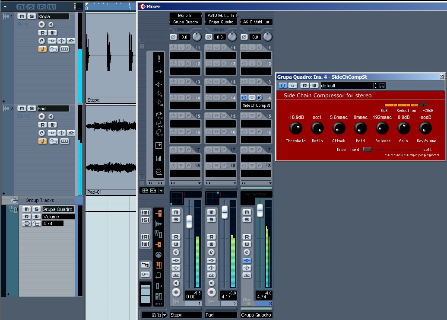Toggle power button in SideChCompSt plugin window
This screenshot has height=320, width=447.
[283, 86]
